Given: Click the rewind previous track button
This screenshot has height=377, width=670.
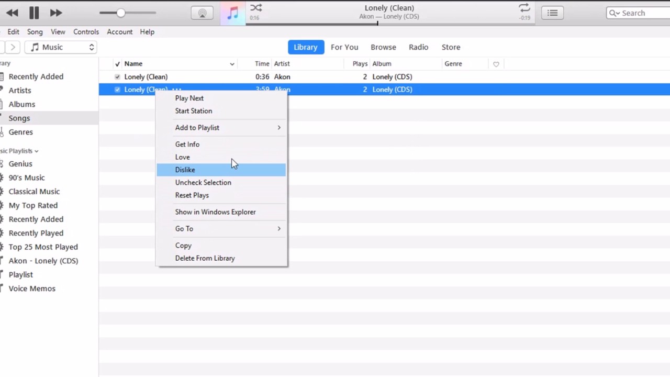Looking at the screenshot, I should coord(12,13).
